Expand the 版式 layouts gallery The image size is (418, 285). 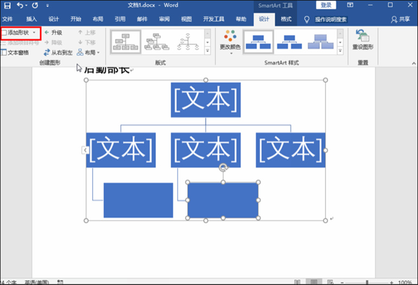pos(207,50)
